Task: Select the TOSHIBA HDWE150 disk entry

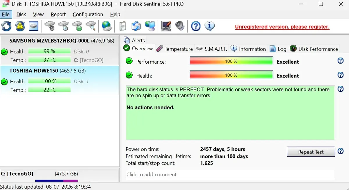Action: pyautogui.click(x=59, y=80)
